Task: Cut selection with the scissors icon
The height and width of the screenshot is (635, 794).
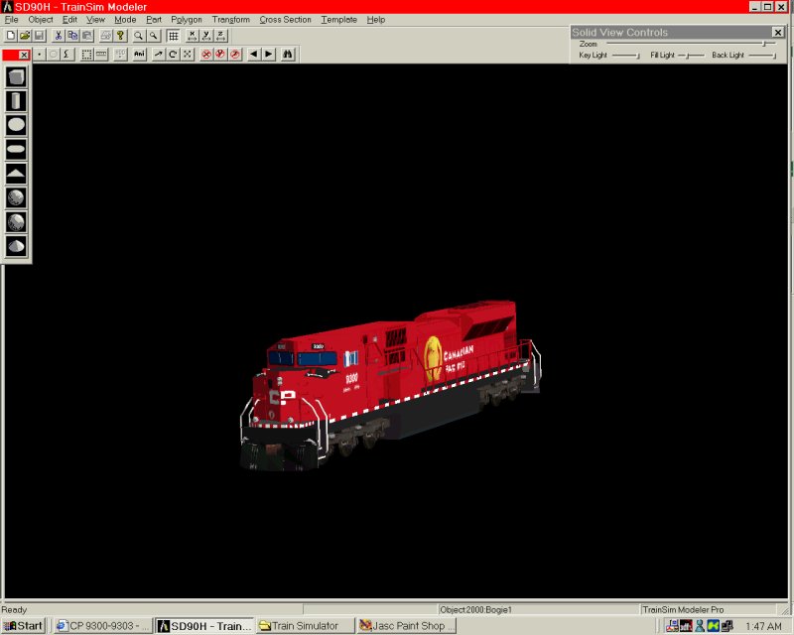Action: [x=59, y=36]
